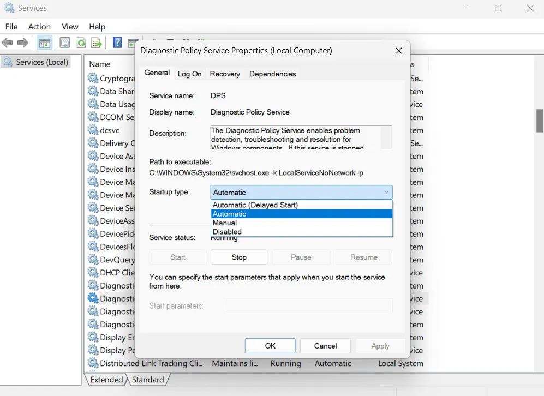Click the gear icon beside DevicePick...
Screen dimensions: 544x396
click(x=93, y=233)
